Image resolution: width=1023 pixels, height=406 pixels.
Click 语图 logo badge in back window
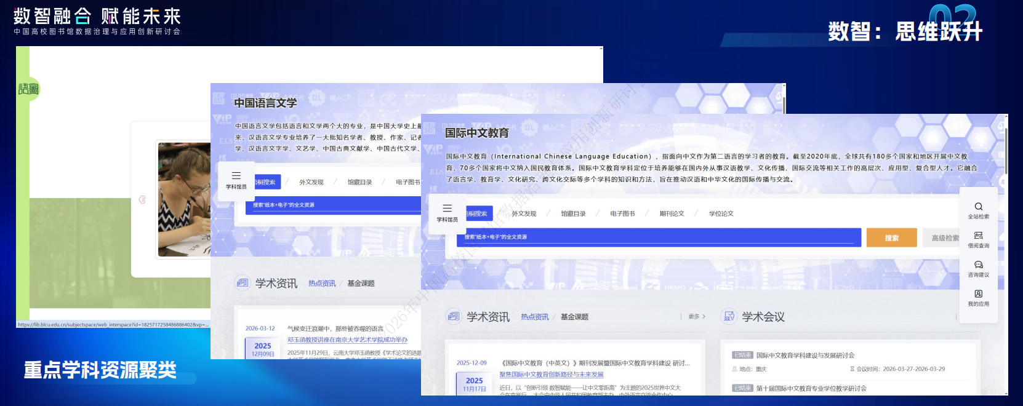coord(28,89)
